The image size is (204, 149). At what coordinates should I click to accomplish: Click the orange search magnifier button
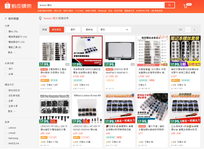click(x=169, y=5)
